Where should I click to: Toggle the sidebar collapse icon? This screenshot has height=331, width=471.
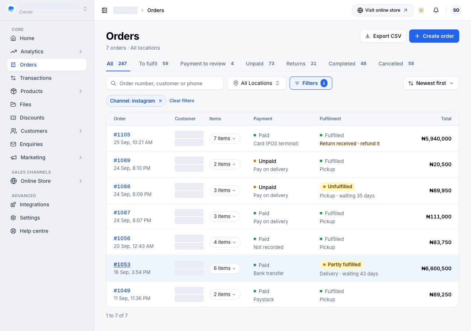[x=105, y=10]
